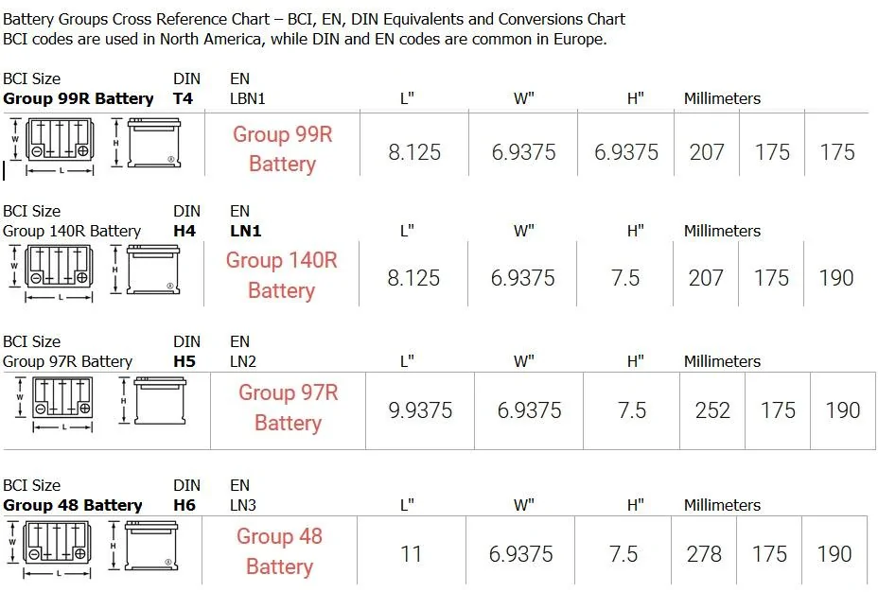Open the red Group 97R Battery link

pos(288,408)
